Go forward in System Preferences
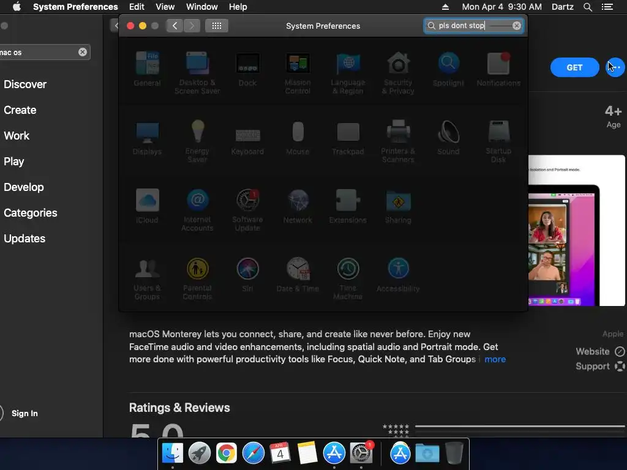Image resolution: width=627 pixels, height=470 pixels. (x=192, y=26)
